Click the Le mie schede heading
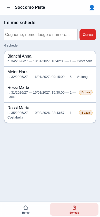Viewport: 100px width, 217px height. (x=20, y=23)
